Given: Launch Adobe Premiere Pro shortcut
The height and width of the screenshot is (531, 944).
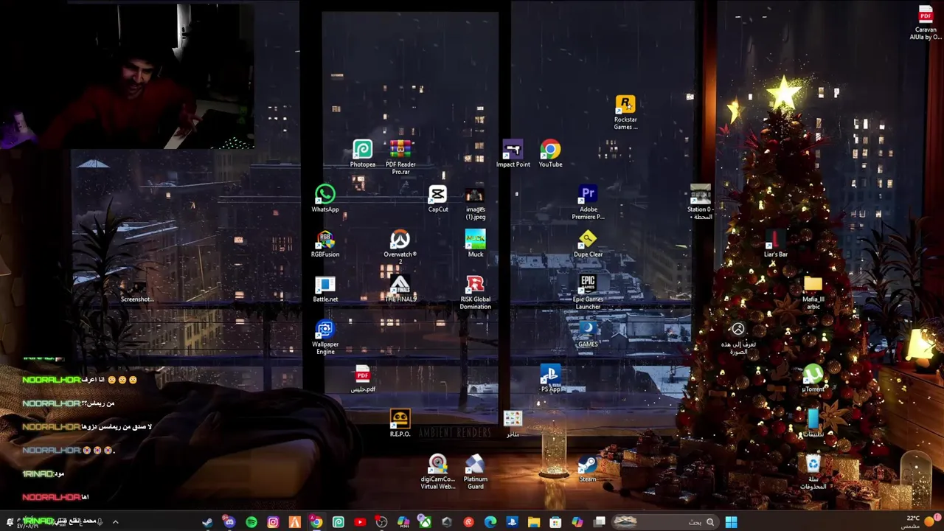Looking at the screenshot, I should pyautogui.click(x=588, y=203).
